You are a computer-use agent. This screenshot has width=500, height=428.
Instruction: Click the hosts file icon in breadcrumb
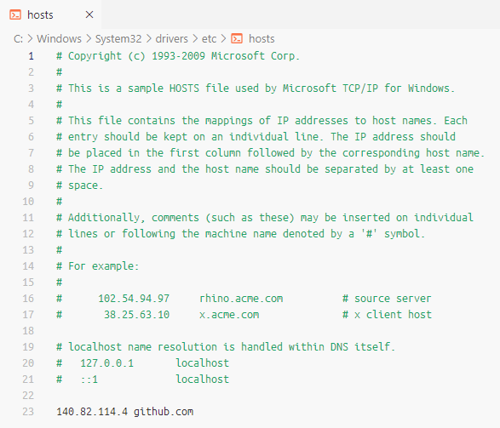click(x=237, y=38)
